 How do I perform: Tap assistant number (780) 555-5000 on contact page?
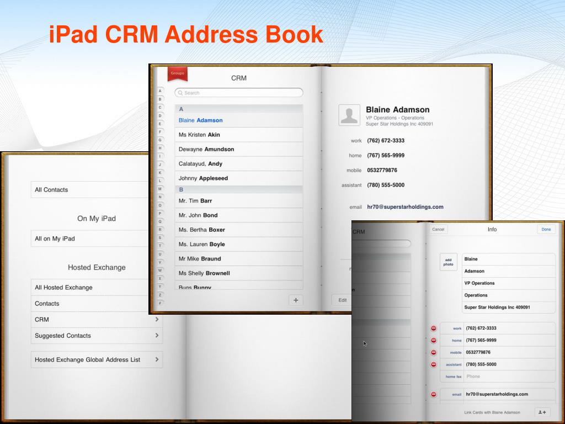tap(386, 185)
